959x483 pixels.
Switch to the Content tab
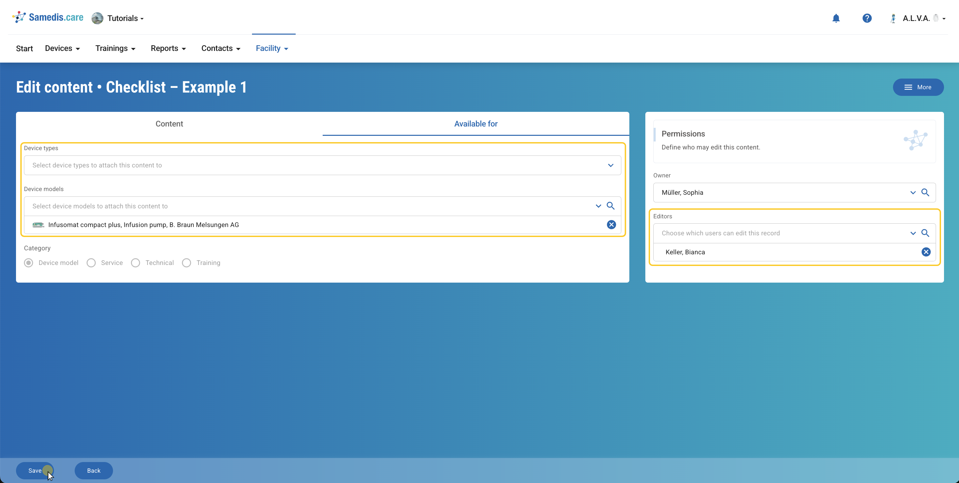(x=169, y=124)
